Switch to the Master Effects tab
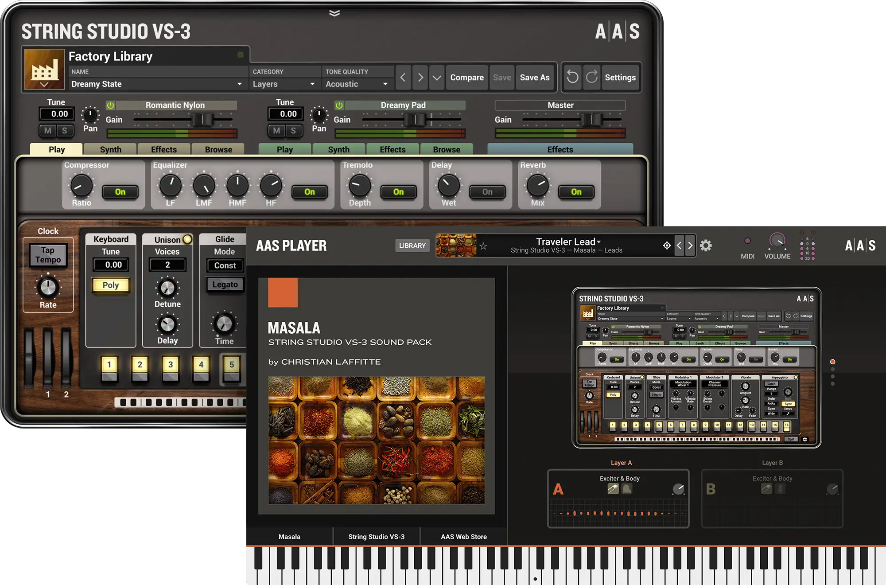 pyautogui.click(x=560, y=149)
